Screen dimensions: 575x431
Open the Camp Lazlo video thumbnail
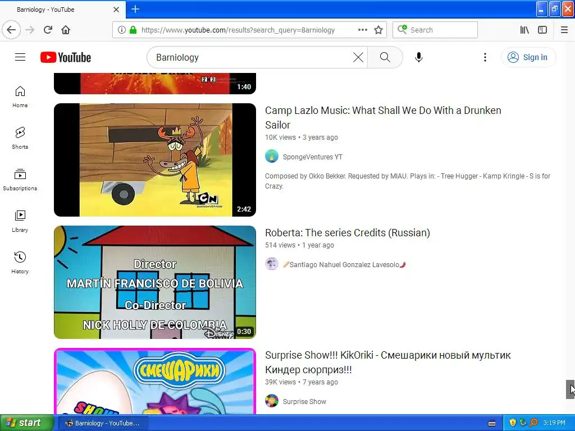click(x=155, y=160)
